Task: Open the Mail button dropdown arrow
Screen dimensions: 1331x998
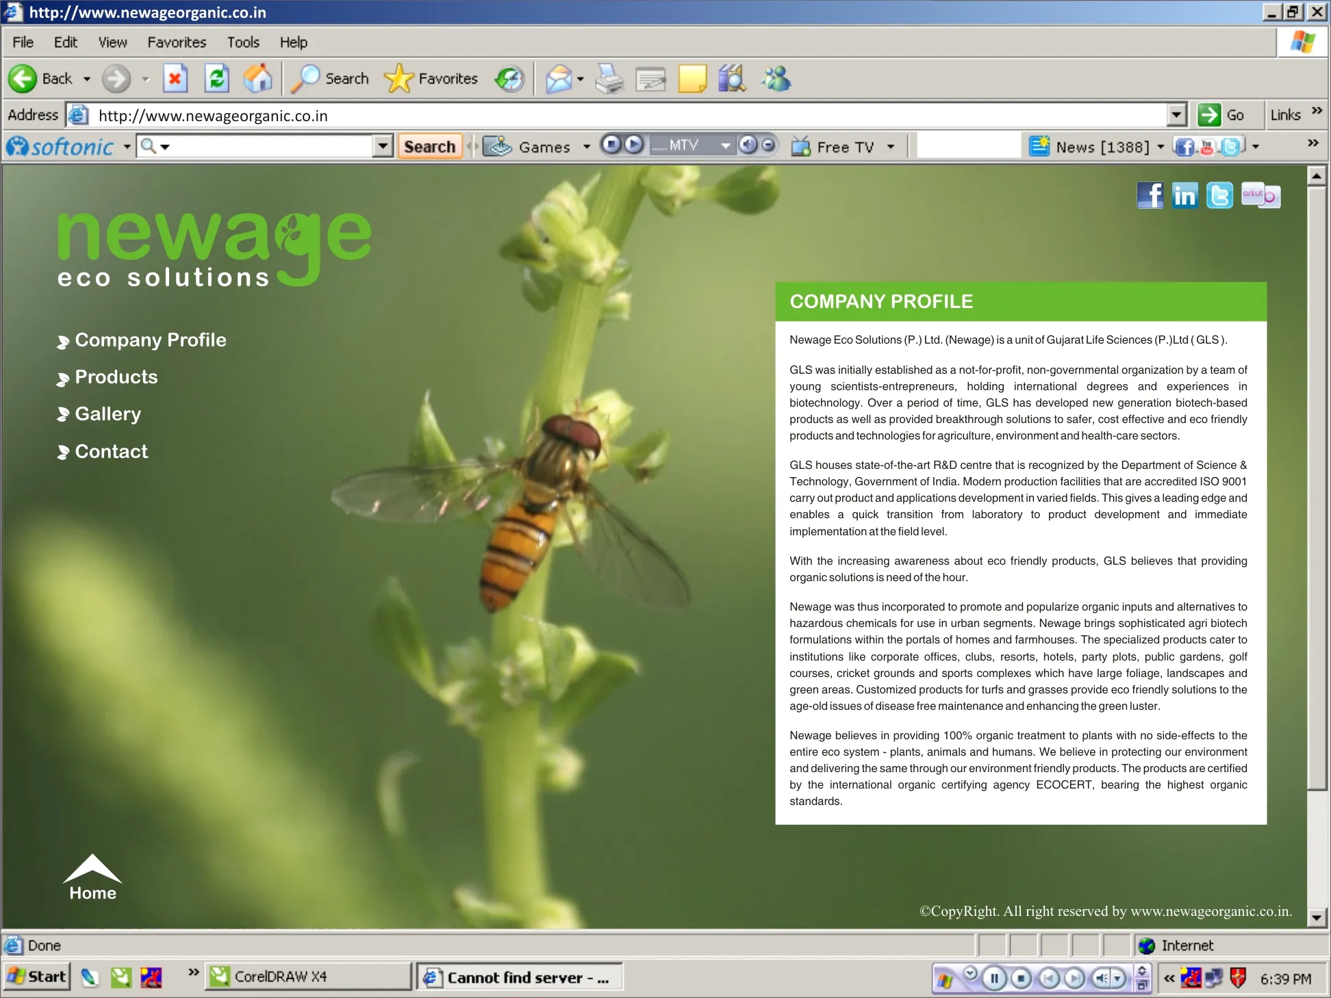Action: [581, 79]
